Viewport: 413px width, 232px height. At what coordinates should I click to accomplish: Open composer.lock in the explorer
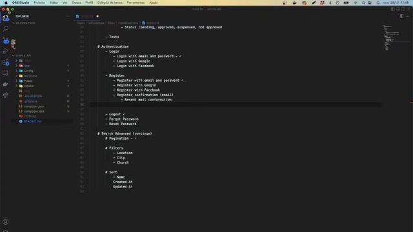(x=34, y=111)
